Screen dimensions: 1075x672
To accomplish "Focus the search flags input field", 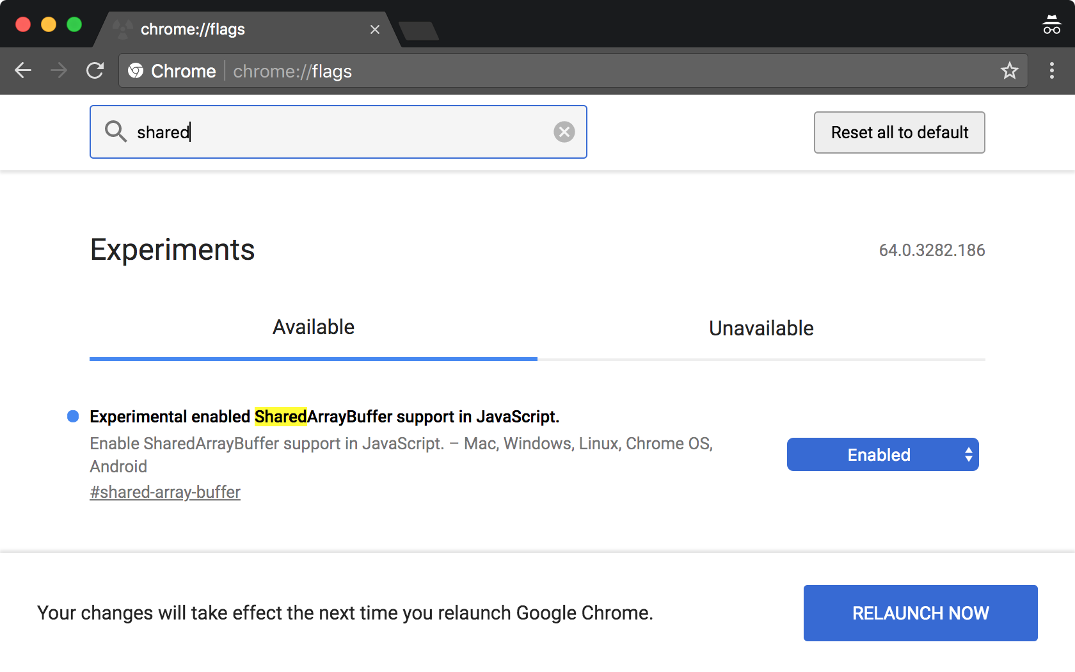I will [x=338, y=132].
